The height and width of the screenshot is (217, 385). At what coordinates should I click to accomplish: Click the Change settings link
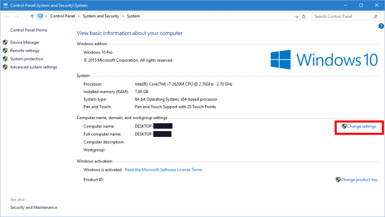click(361, 126)
